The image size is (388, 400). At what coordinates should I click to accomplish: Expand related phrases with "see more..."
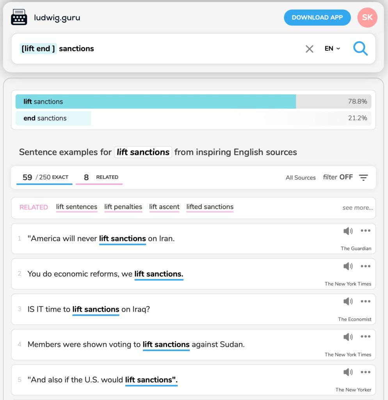pos(358,208)
